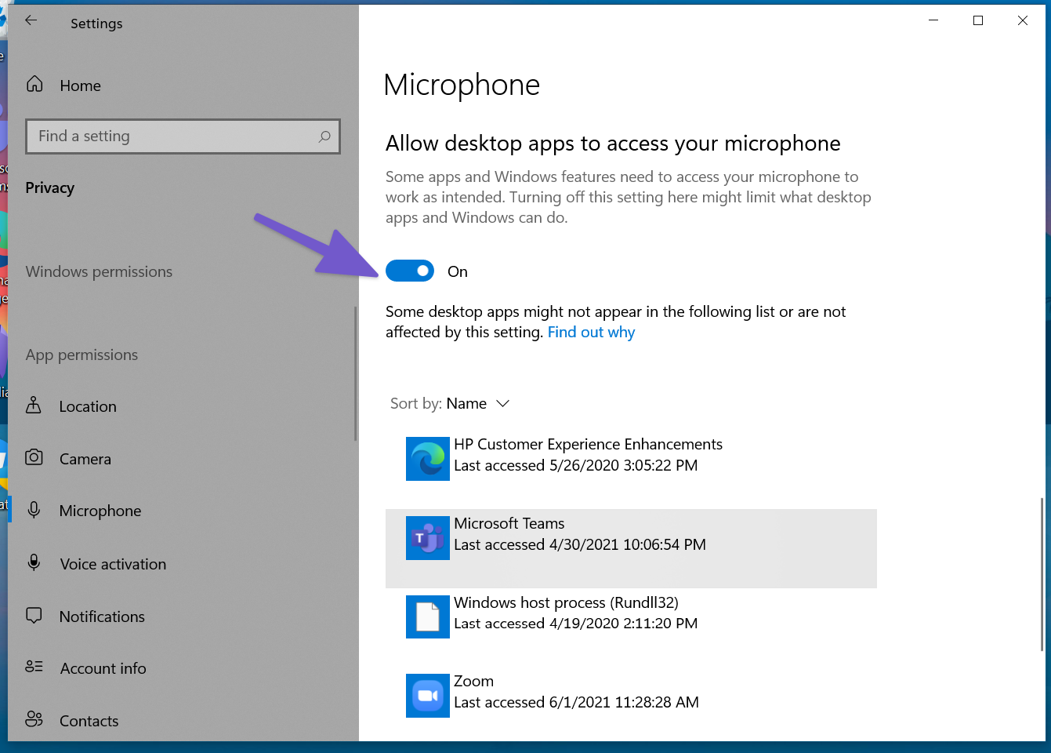Click the Find a setting search box
Image resolution: width=1051 pixels, height=753 pixels.
point(183,136)
